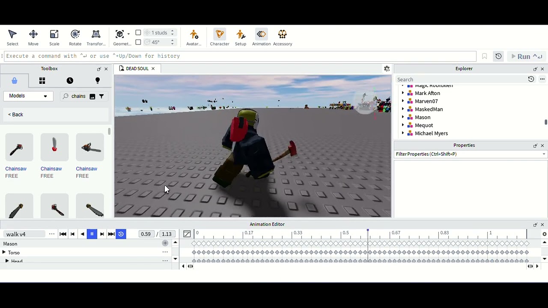Focus the command bar input field
Screen dimensions: 548x308
pyautogui.click(x=240, y=56)
